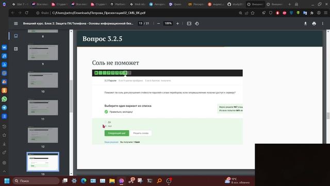Open page 11 thumbnail
Viewport: 330px width, 186px height.
pyautogui.click(x=43, y=107)
